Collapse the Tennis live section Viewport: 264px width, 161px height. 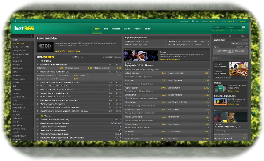(38, 116)
